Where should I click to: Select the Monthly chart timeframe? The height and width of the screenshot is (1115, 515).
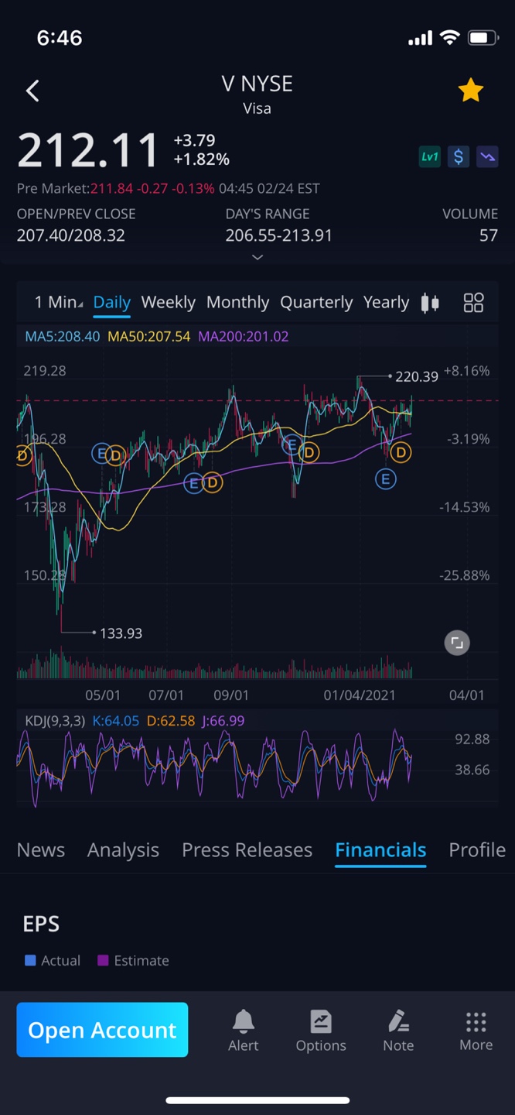[237, 302]
